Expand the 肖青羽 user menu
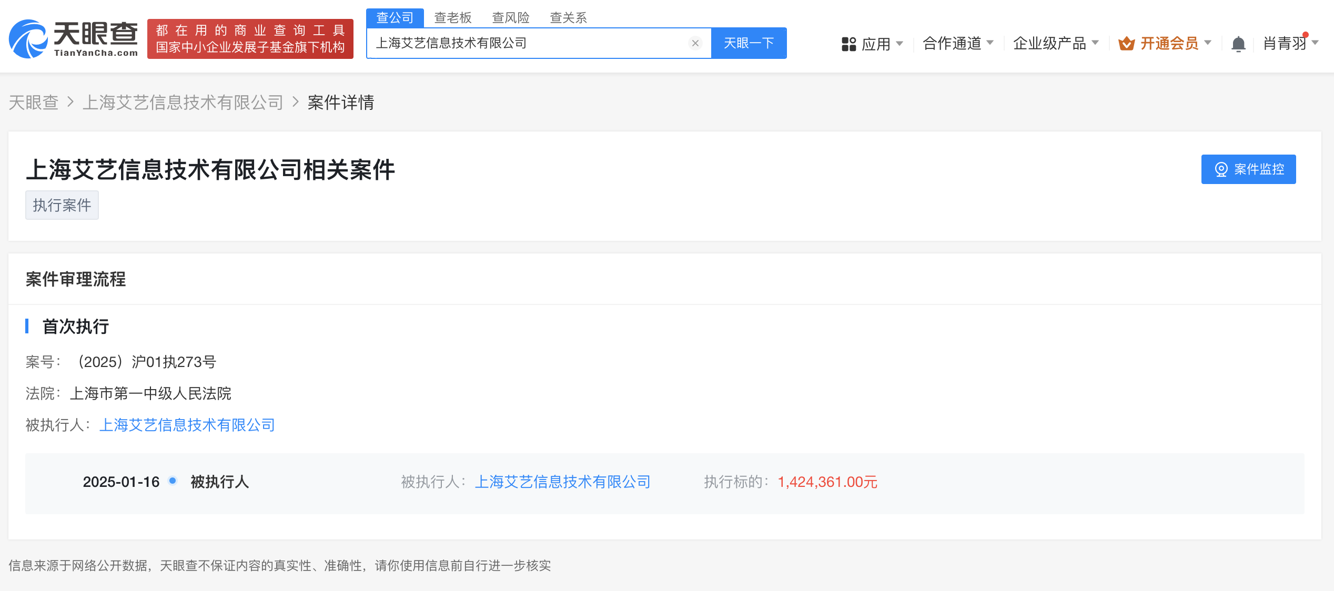1334x591 pixels. pos(1286,43)
